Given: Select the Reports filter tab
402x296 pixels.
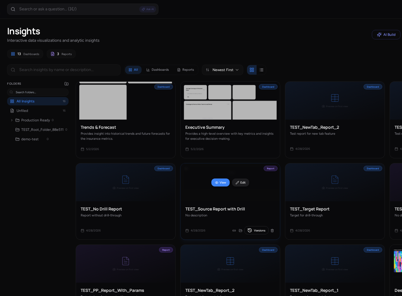Looking at the screenshot, I should tap(185, 70).
